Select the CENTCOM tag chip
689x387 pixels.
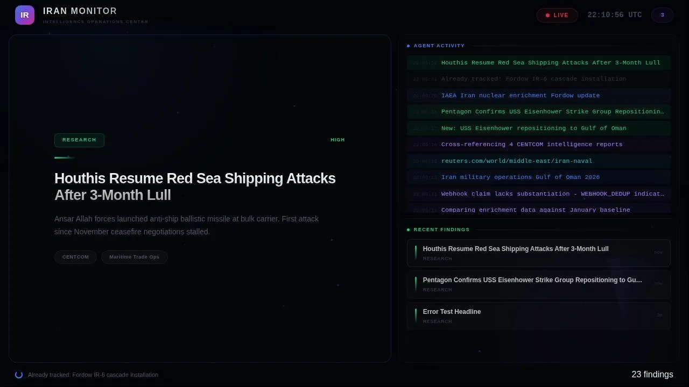pos(75,257)
